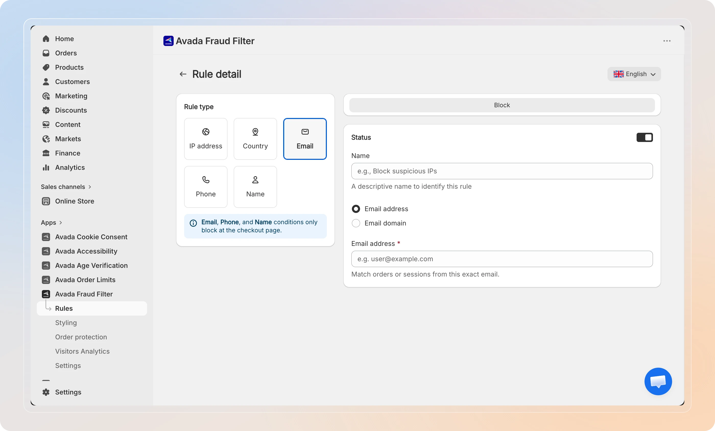Open Avada Order Limits app
The height and width of the screenshot is (431, 715).
(x=85, y=280)
